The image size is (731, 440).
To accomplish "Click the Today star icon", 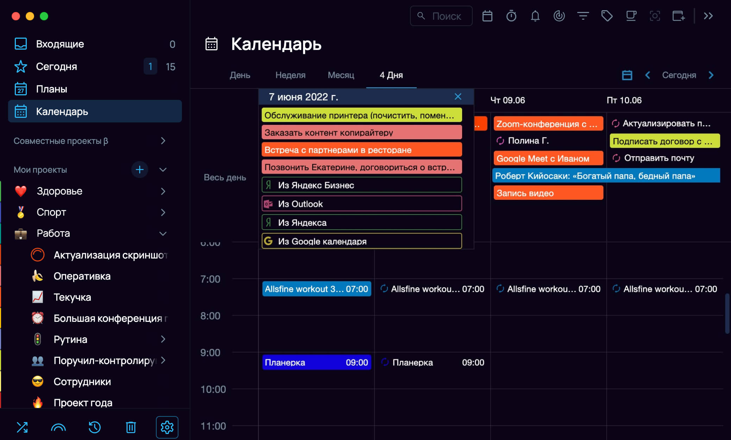I will tap(21, 66).
